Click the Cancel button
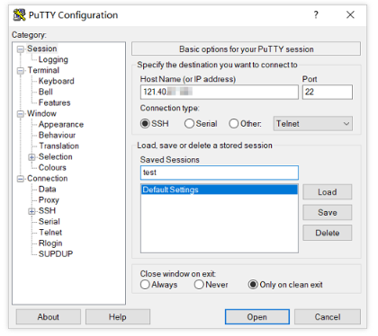The height and width of the screenshot is (336, 378). (328, 317)
